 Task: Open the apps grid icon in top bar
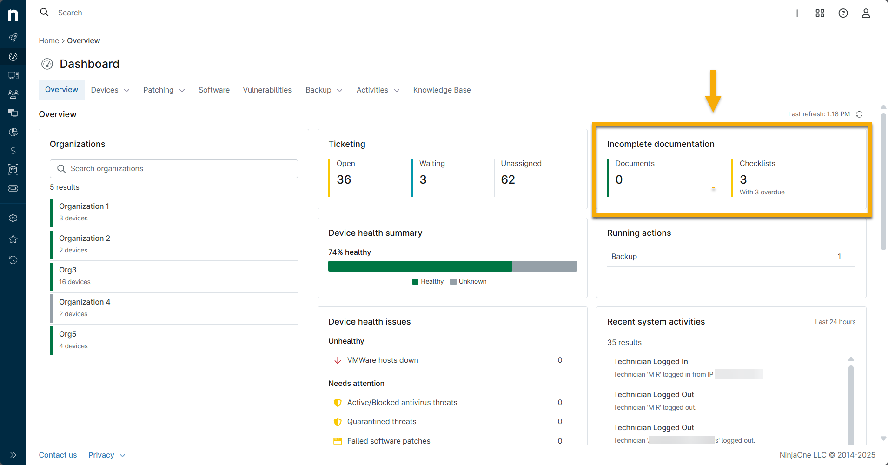pos(820,13)
